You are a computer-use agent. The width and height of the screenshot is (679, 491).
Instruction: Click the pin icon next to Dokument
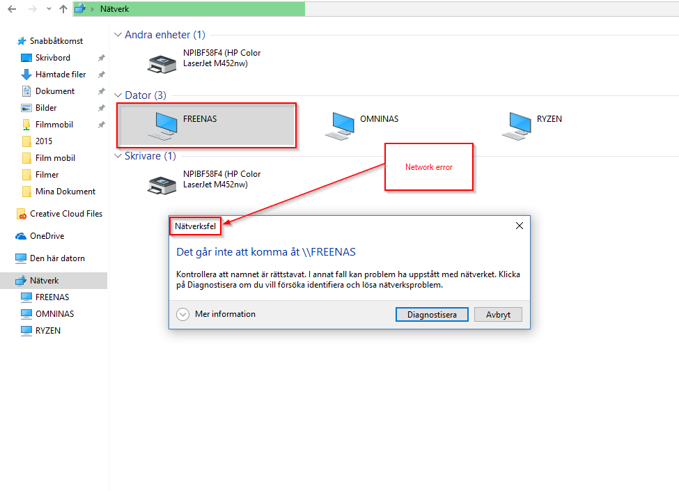pos(102,91)
